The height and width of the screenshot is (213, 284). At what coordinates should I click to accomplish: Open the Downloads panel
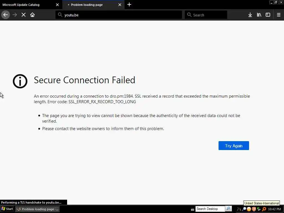click(250, 15)
